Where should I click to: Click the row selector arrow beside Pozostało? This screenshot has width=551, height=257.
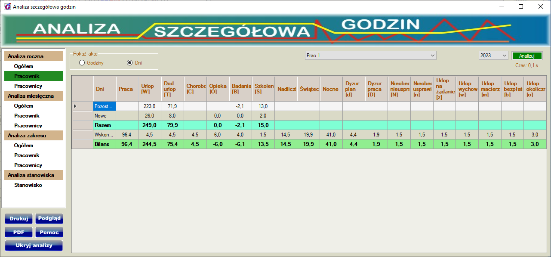tap(76, 106)
